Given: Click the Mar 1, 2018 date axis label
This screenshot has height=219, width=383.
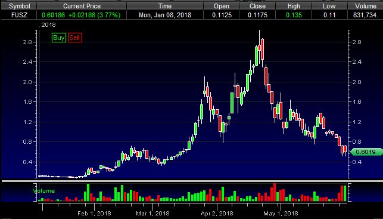Looking at the screenshot, I should pos(152,214).
